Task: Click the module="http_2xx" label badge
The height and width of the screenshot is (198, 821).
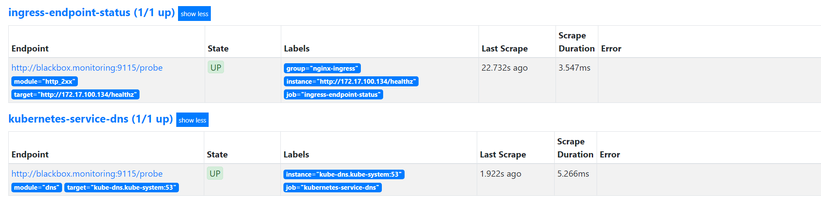Action: tap(45, 82)
